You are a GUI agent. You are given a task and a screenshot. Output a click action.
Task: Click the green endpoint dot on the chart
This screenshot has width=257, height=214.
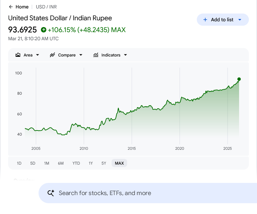(239, 79)
